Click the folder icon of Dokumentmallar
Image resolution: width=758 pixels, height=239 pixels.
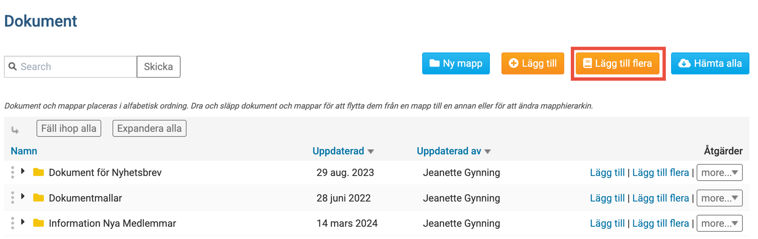click(x=38, y=198)
